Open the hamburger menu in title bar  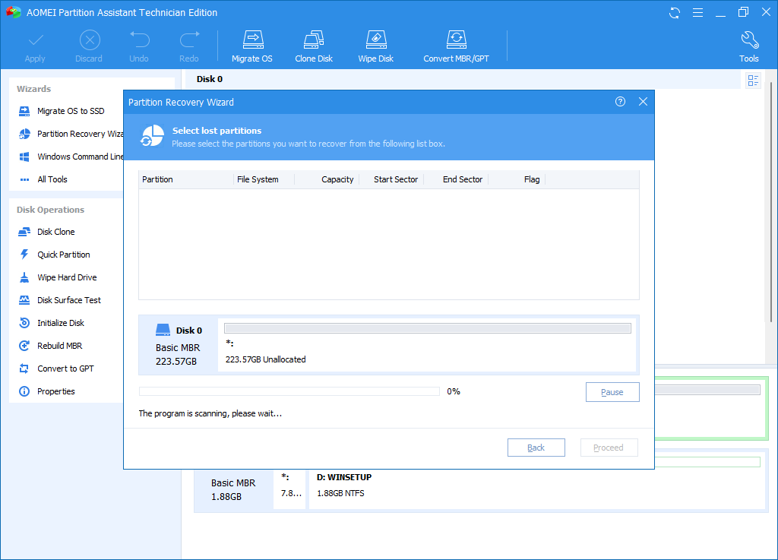pos(697,13)
